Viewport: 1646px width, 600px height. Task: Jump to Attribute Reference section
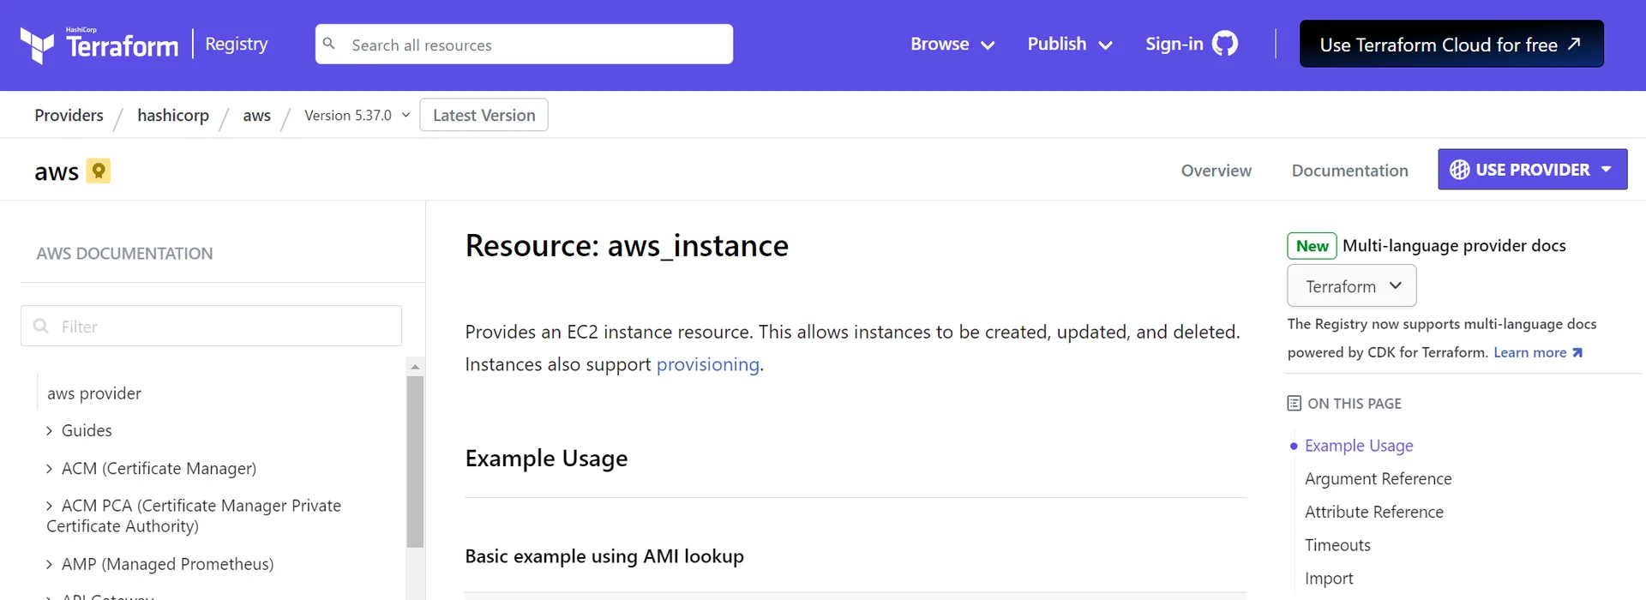coord(1373,512)
